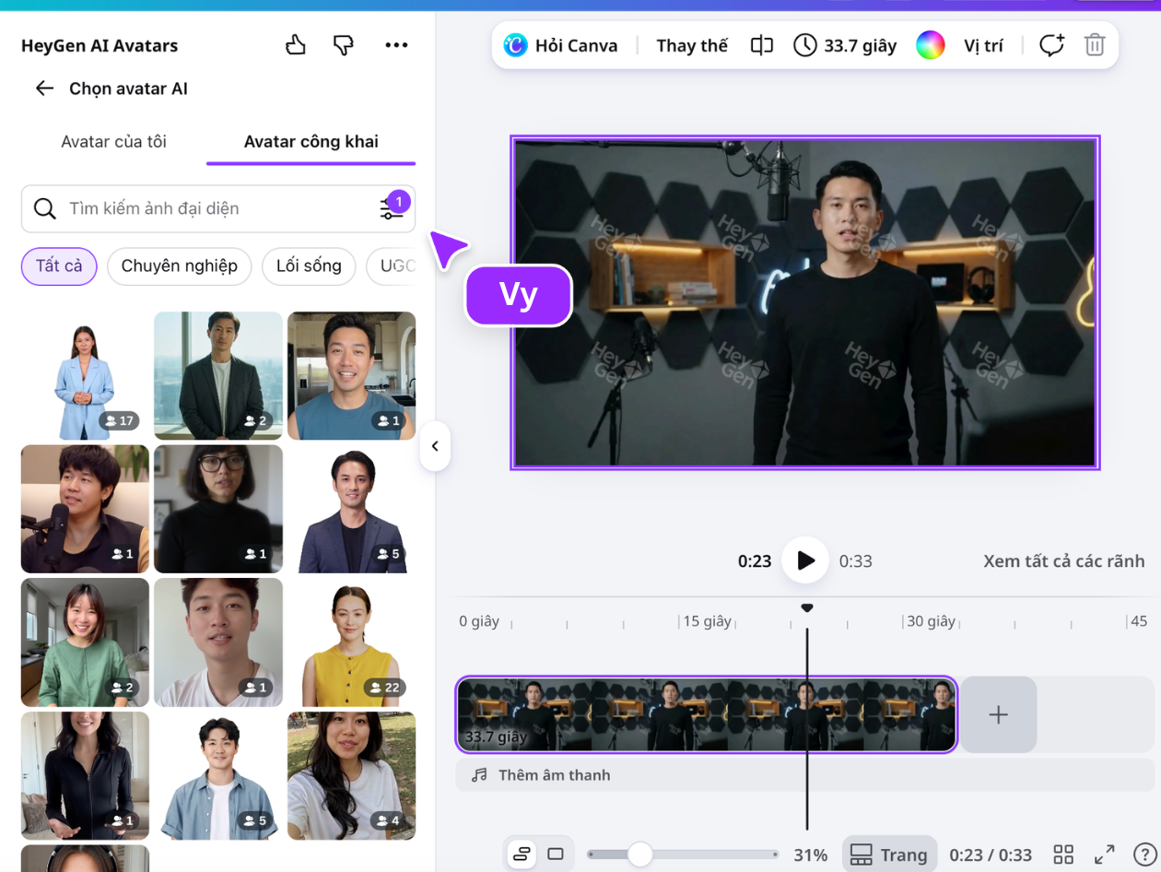
Task: Add a comment with the bubble icon
Action: [1051, 45]
